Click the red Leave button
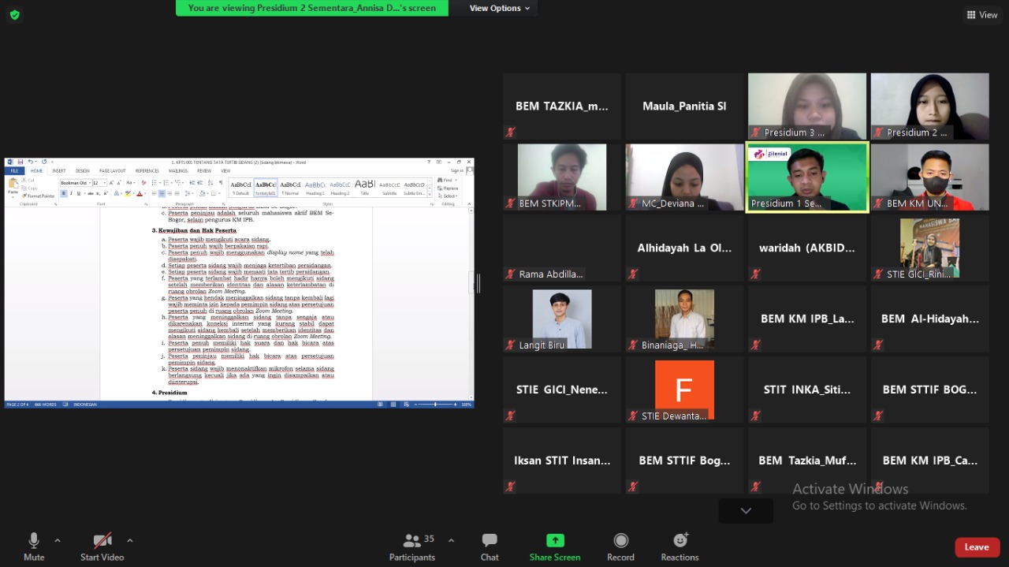Image resolution: width=1009 pixels, height=567 pixels. 977,547
